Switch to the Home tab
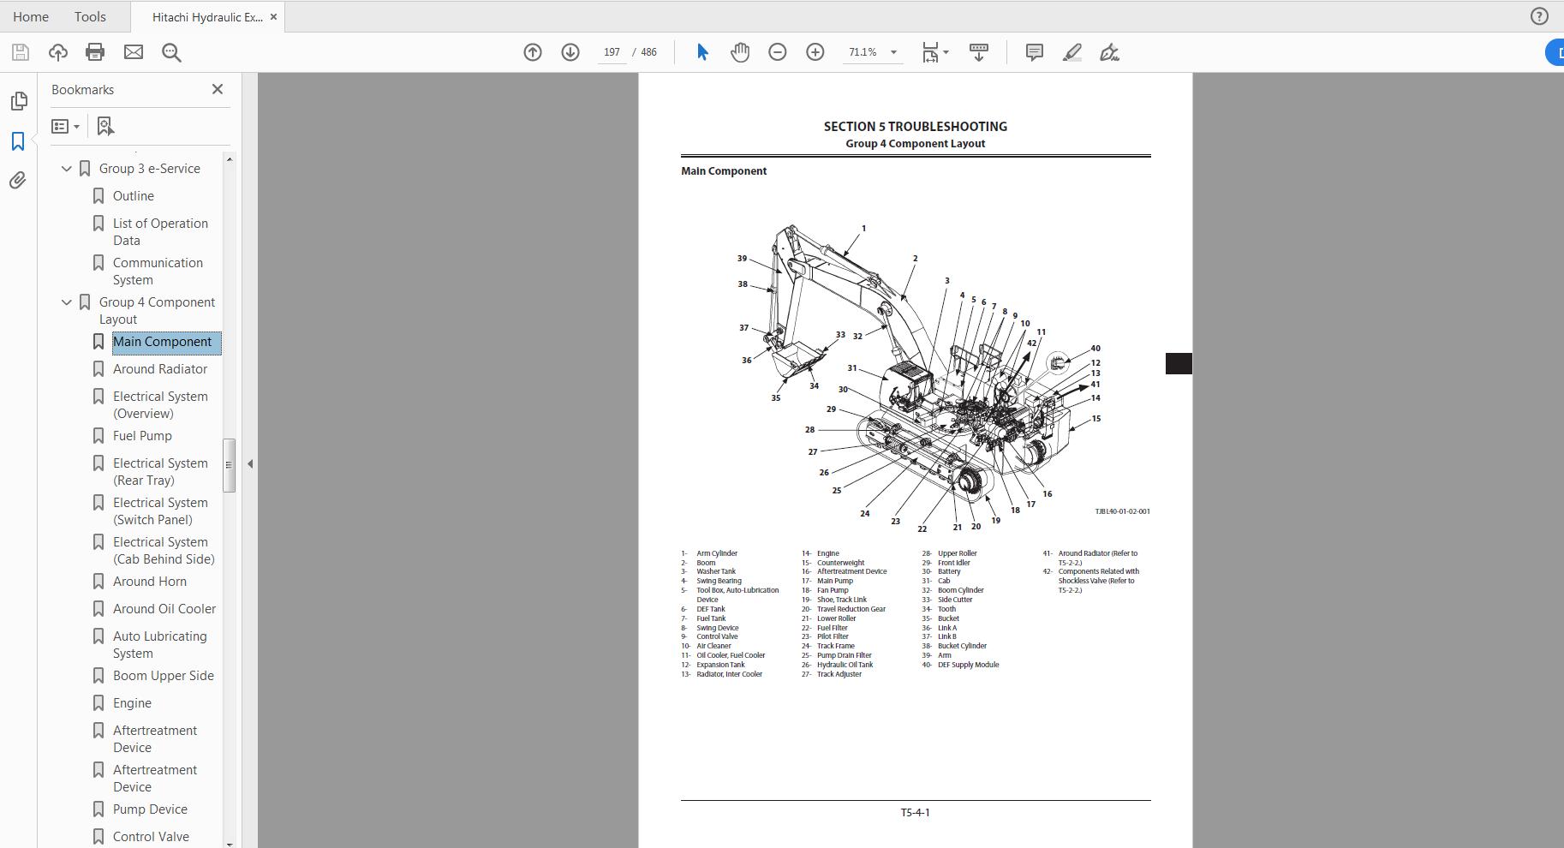 [31, 16]
